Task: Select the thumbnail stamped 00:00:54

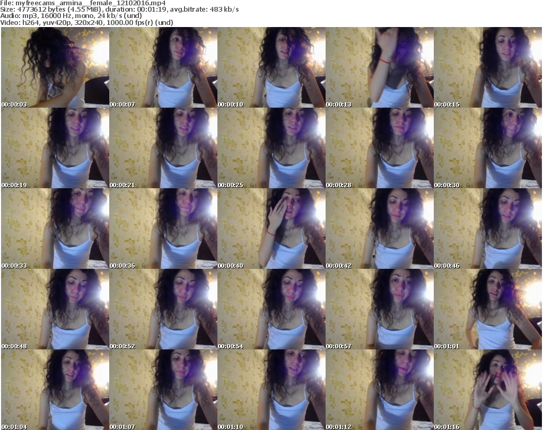Action: 271,309
